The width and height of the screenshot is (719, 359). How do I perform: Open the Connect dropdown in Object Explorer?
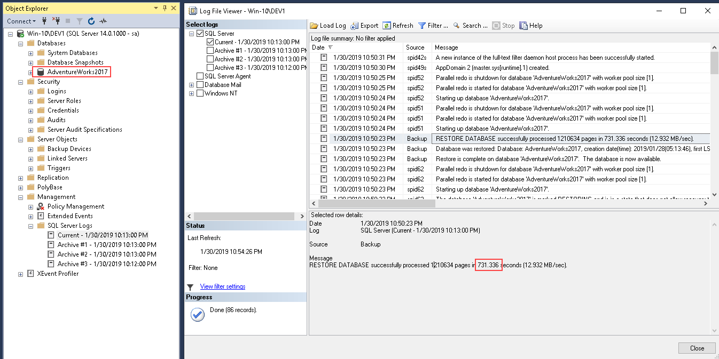click(x=21, y=21)
